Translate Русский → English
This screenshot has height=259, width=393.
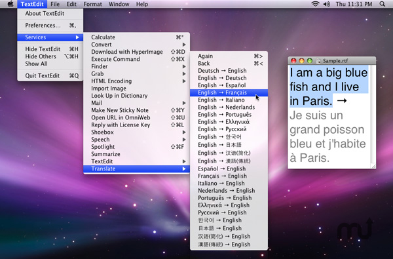(229, 212)
